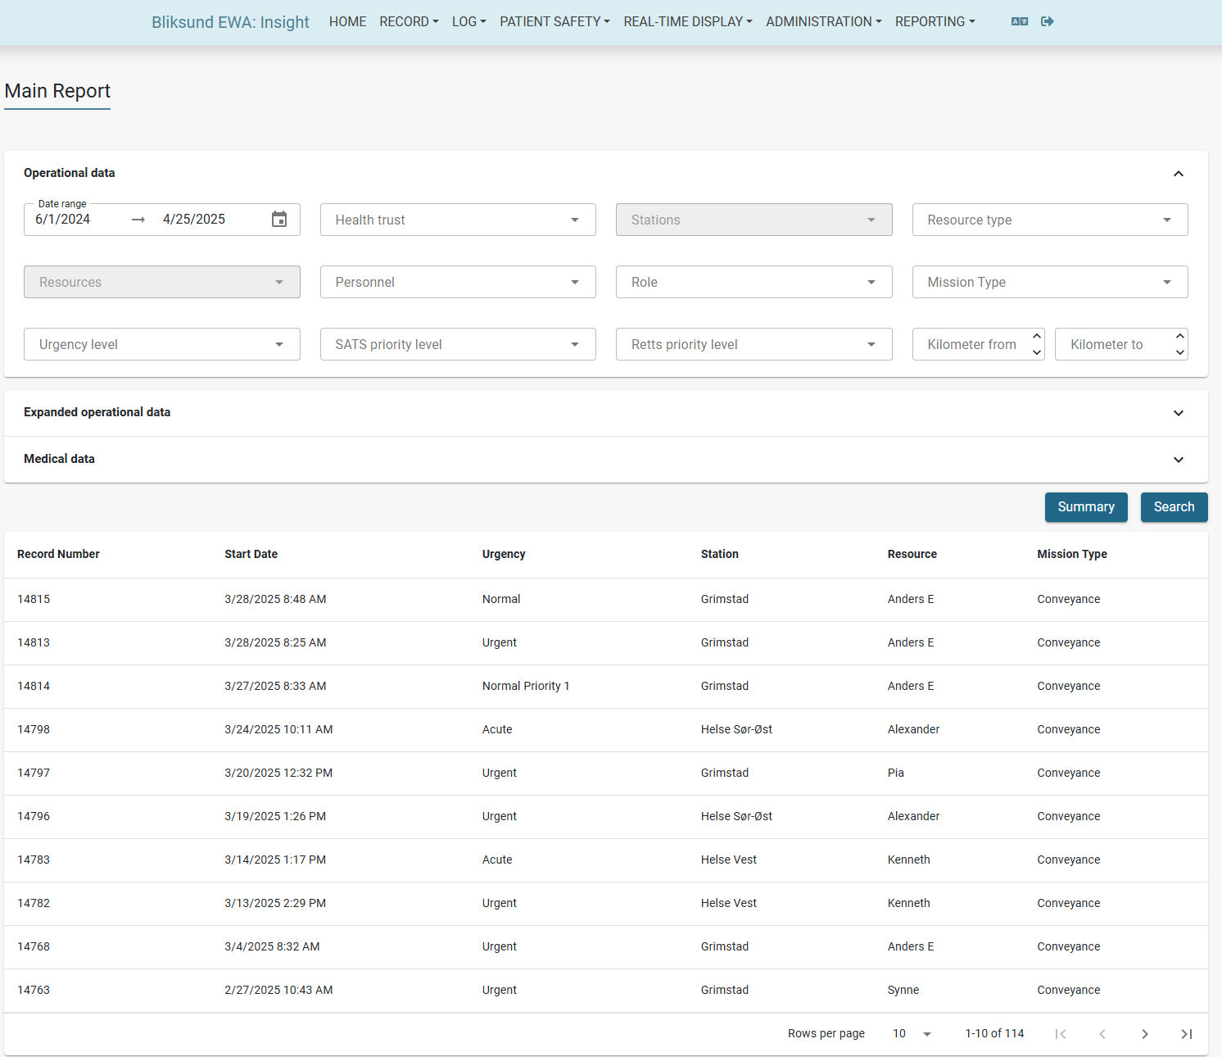Open the LOG menu
1222x1057 pixels.
[x=469, y=21]
